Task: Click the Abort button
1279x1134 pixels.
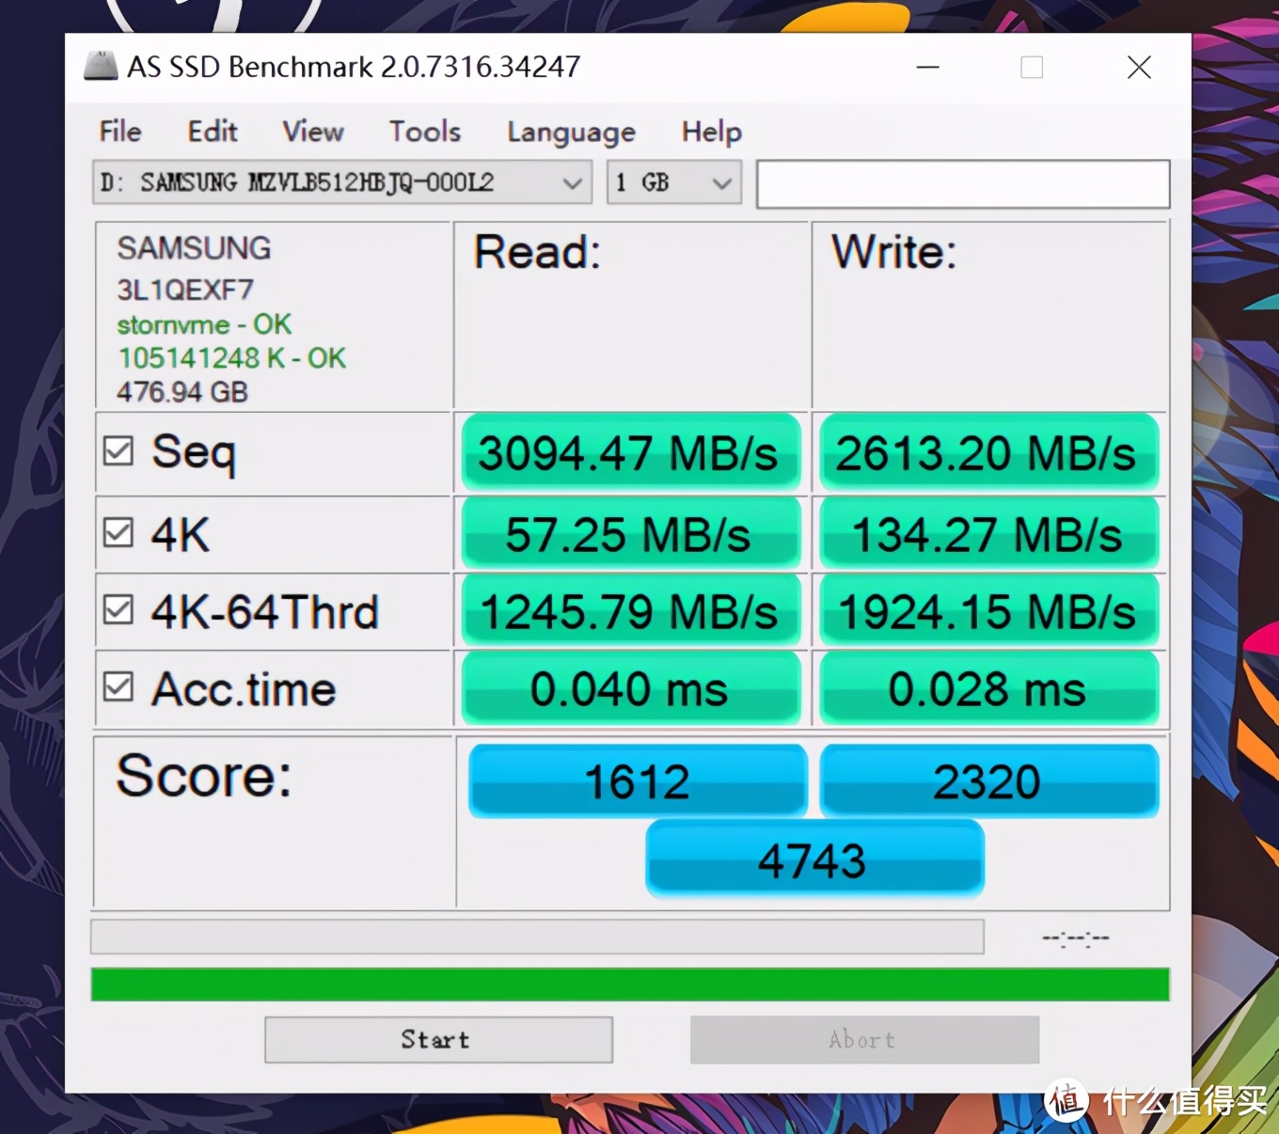Action: point(864,1040)
